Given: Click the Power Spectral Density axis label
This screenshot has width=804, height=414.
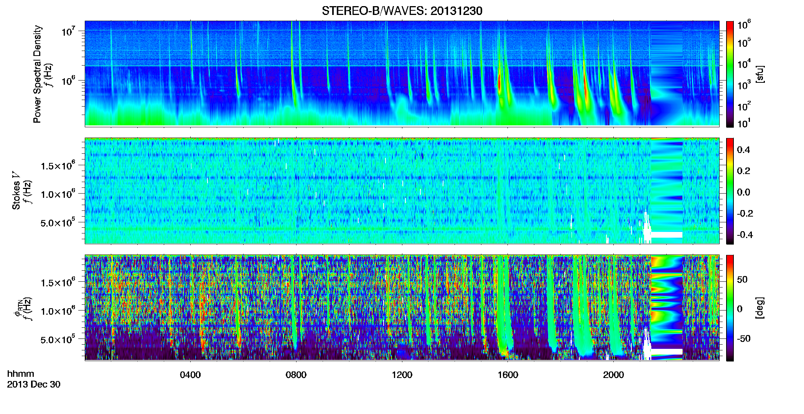Looking at the screenshot, I should point(37,74).
